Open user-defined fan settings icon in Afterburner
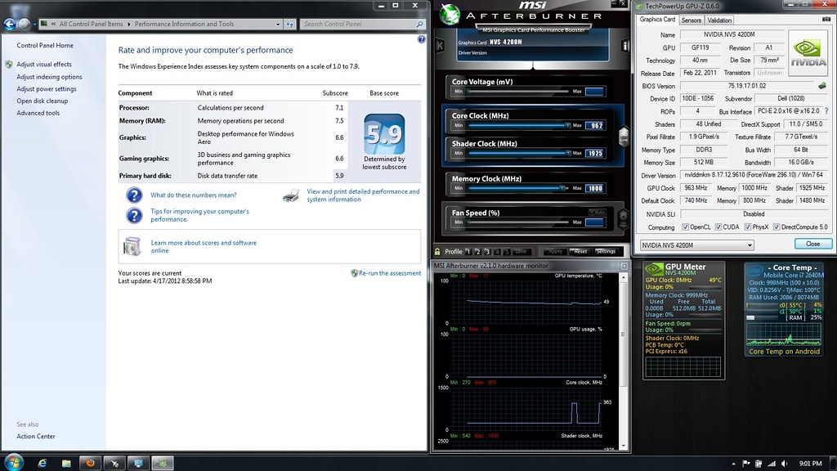 [623, 218]
